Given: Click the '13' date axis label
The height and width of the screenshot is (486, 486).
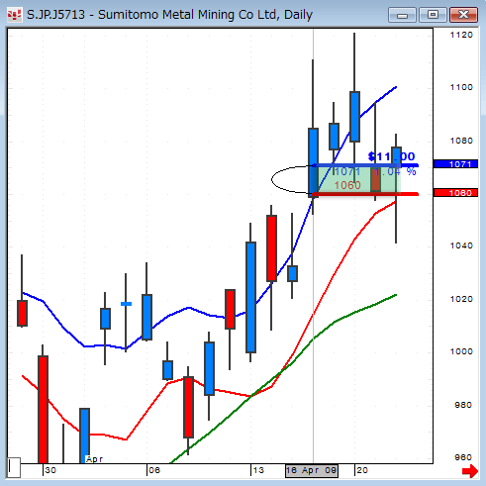Looking at the screenshot, I should (x=258, y=470).
